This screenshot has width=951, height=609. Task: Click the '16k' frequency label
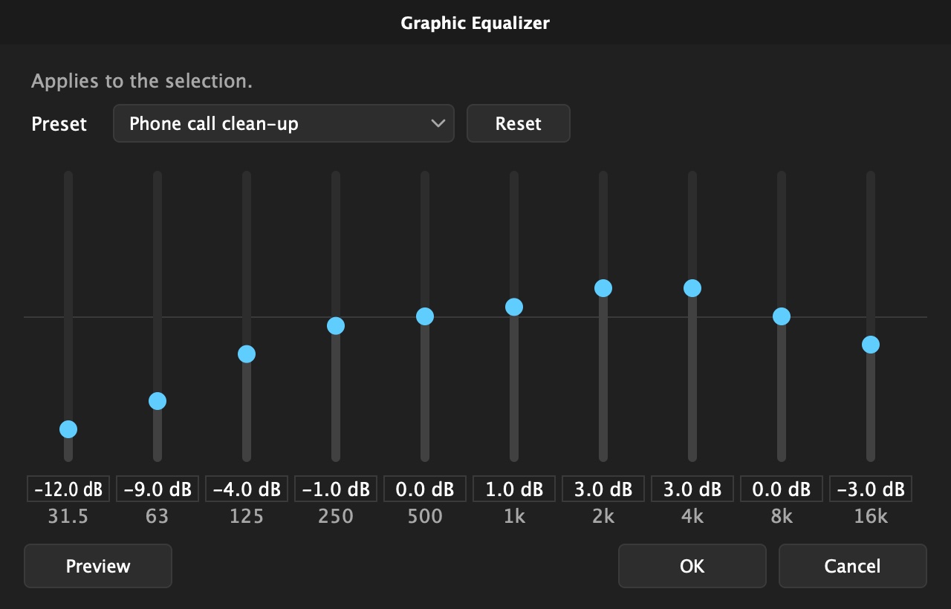pos(871,516)
